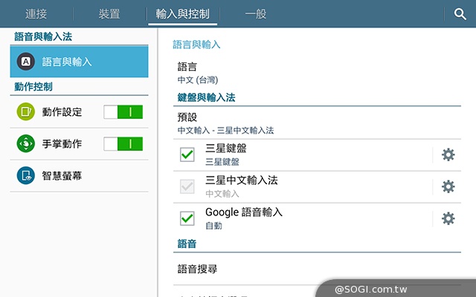Switch to the 裝置 tab

click(109, 14)
